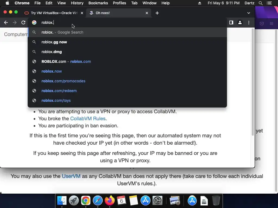The height and width of the screenshot is (208, 278).
Task: Open the History menu
Action: coord(77,3)
